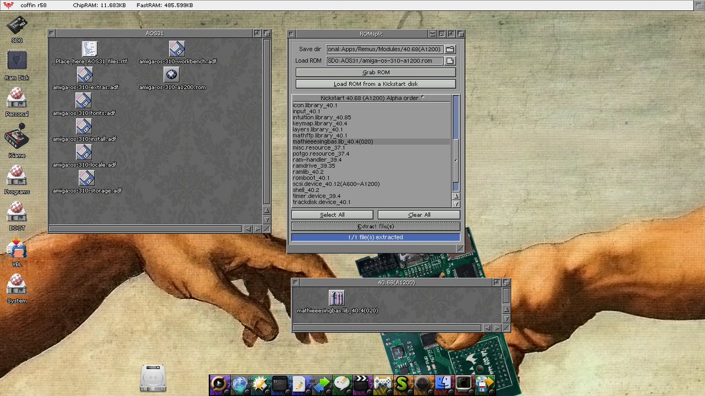Open the Programs drive desktop icon
705x396 pixels.
click(17, 175)
